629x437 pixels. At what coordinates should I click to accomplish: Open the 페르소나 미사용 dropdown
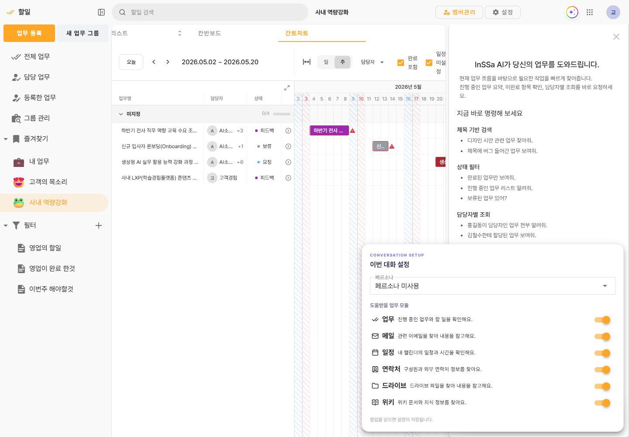(492, 286)
